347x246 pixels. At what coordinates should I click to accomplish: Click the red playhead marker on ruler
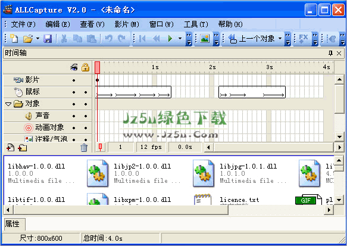tap(98, 67)
